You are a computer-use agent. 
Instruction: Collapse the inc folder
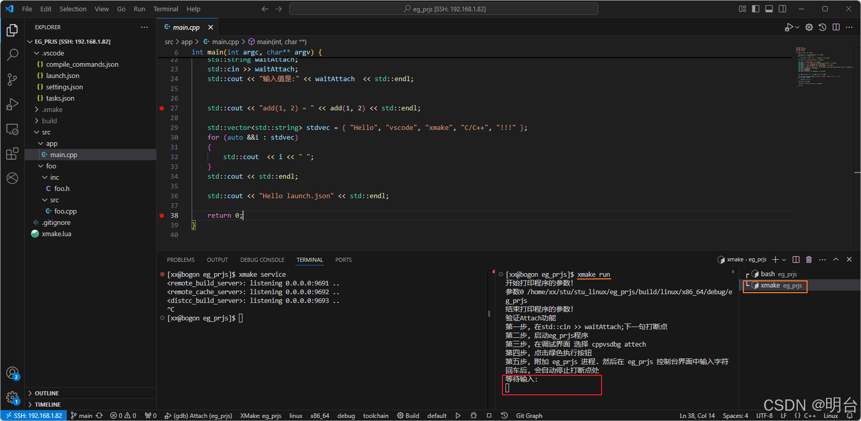click(x=90, y=177)
